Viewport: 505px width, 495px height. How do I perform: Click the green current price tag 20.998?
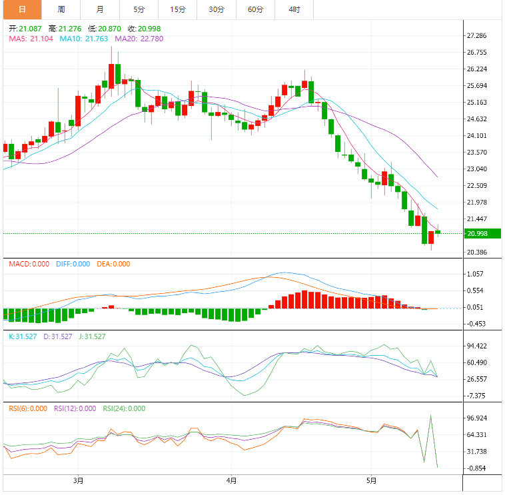[x=482, y=233]
